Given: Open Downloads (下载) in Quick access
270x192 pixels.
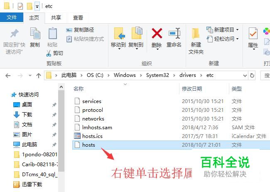Looking at the screenshot, I should [27, 114].
